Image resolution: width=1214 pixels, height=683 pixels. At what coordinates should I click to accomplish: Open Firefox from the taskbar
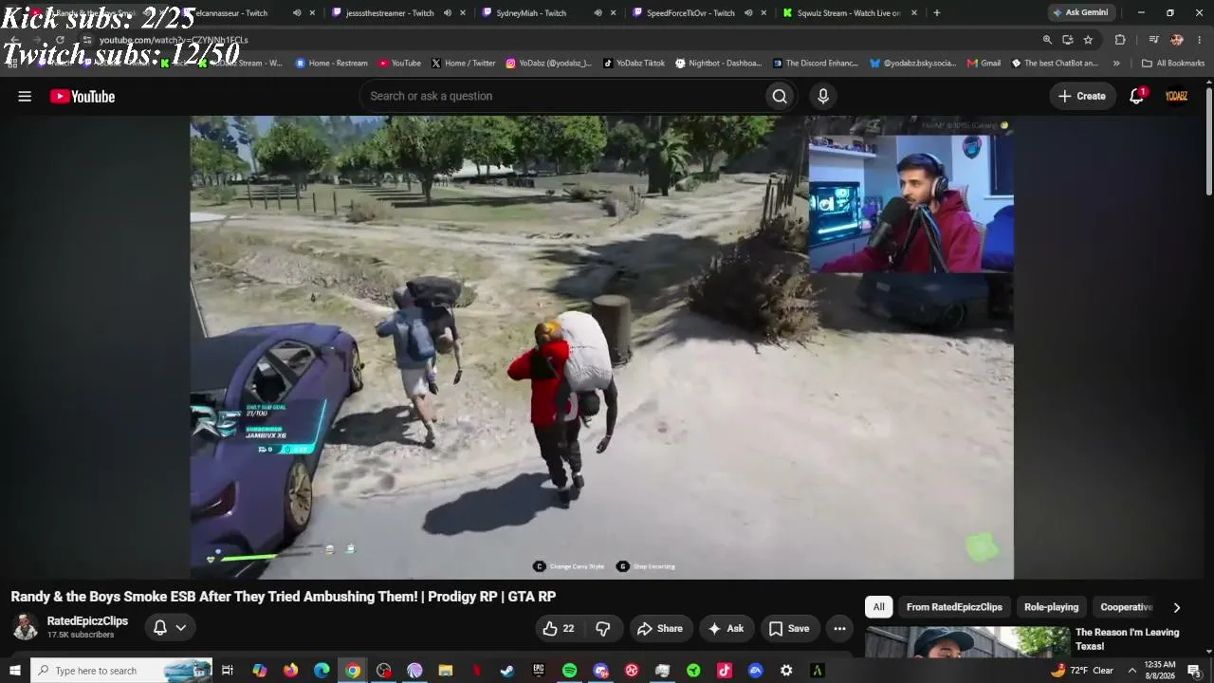(x=290, y=671)
